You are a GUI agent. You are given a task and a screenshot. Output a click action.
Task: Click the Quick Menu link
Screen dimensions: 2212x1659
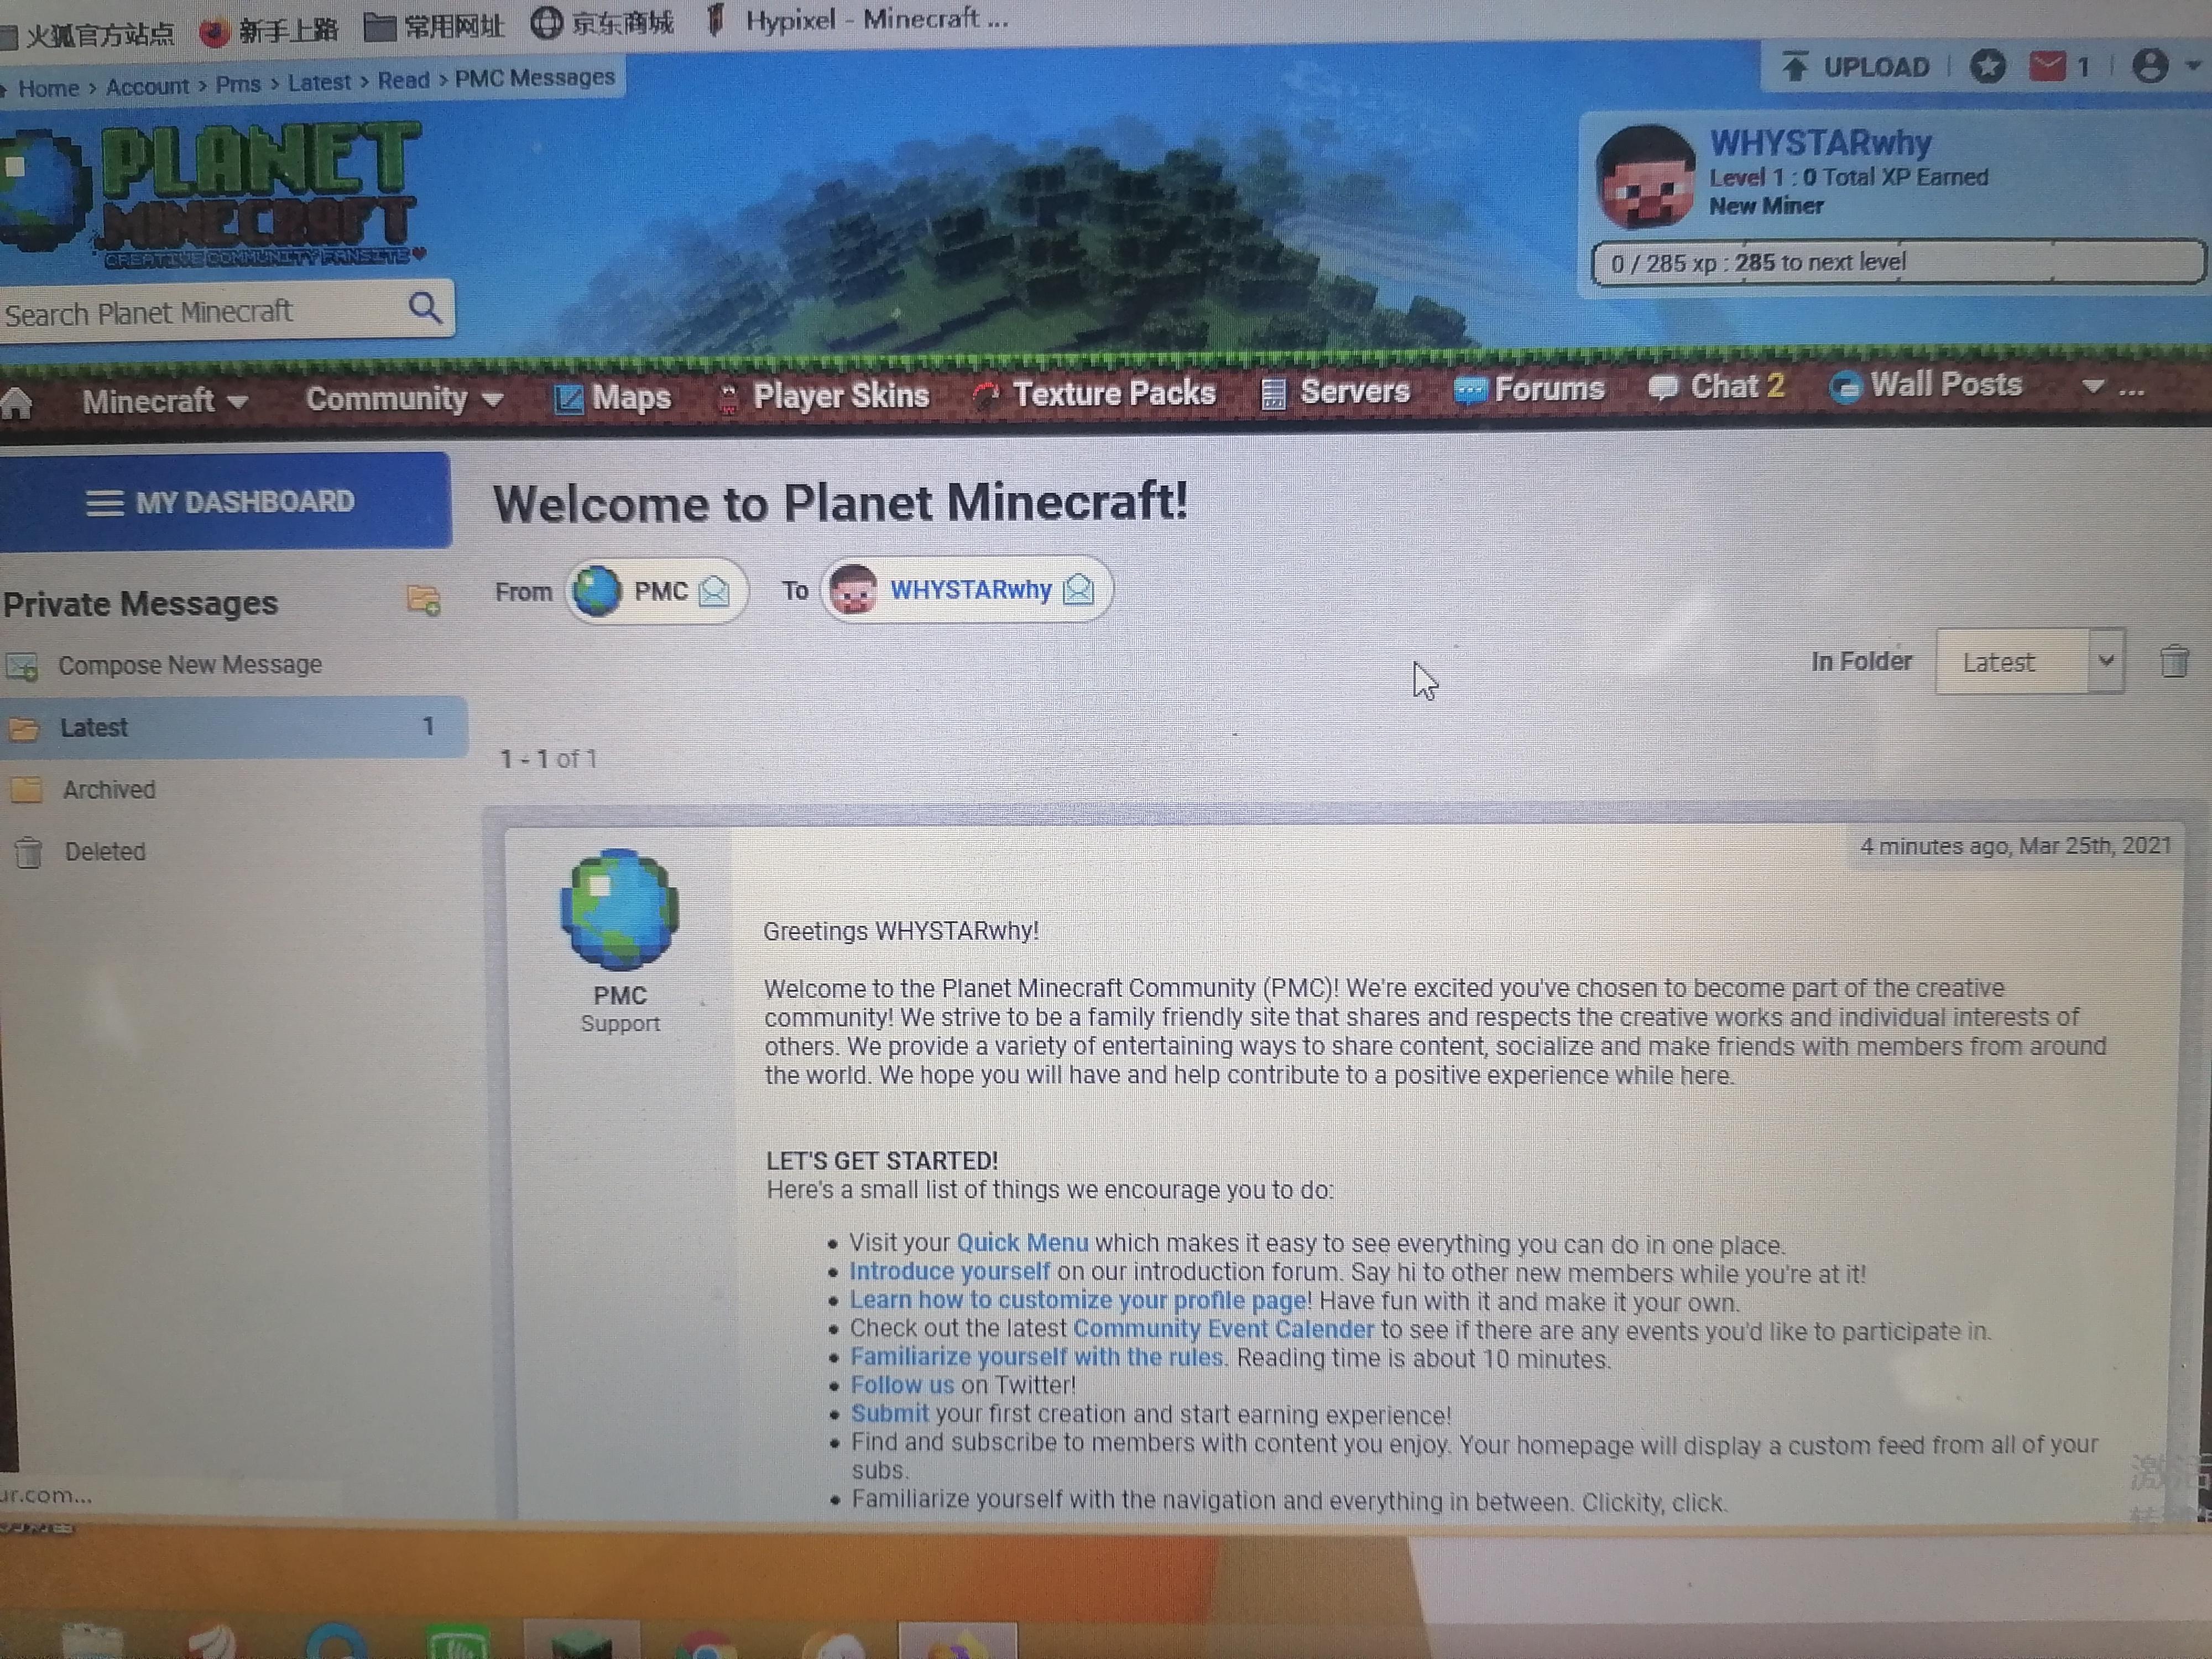click(x=1022, y=1242)
